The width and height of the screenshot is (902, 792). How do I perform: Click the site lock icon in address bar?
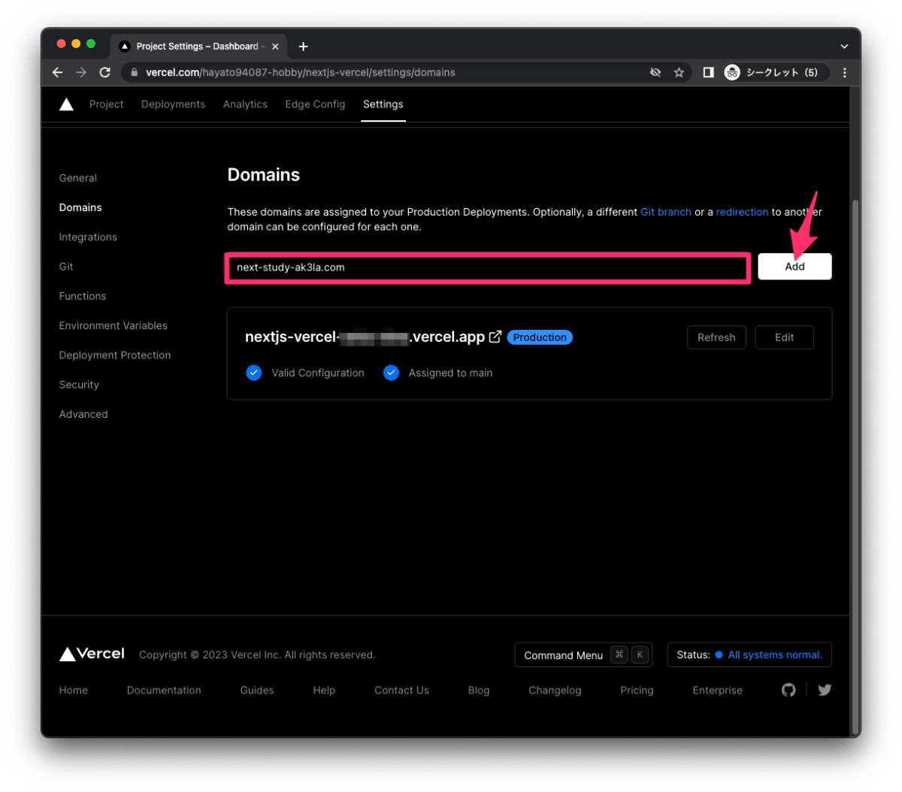pos(135,73)
